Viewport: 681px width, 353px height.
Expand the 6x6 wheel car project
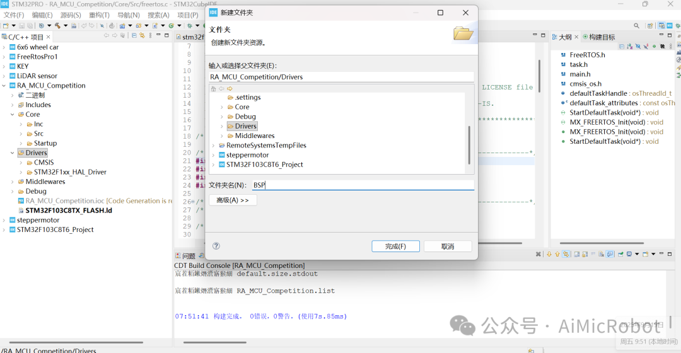4,47
